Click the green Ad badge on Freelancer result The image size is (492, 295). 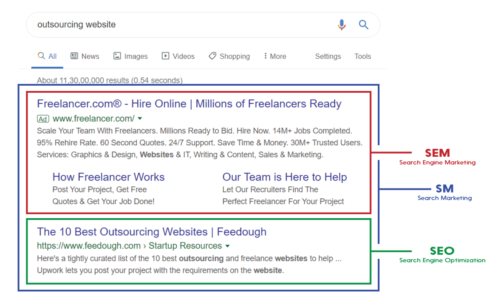coord(43,119)
